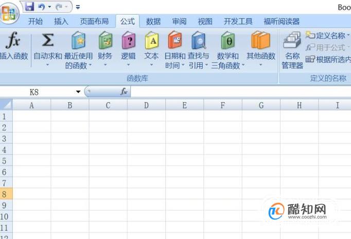Open 最近使用的函数 book icon
351x239 pixels.
pos(79,40)
